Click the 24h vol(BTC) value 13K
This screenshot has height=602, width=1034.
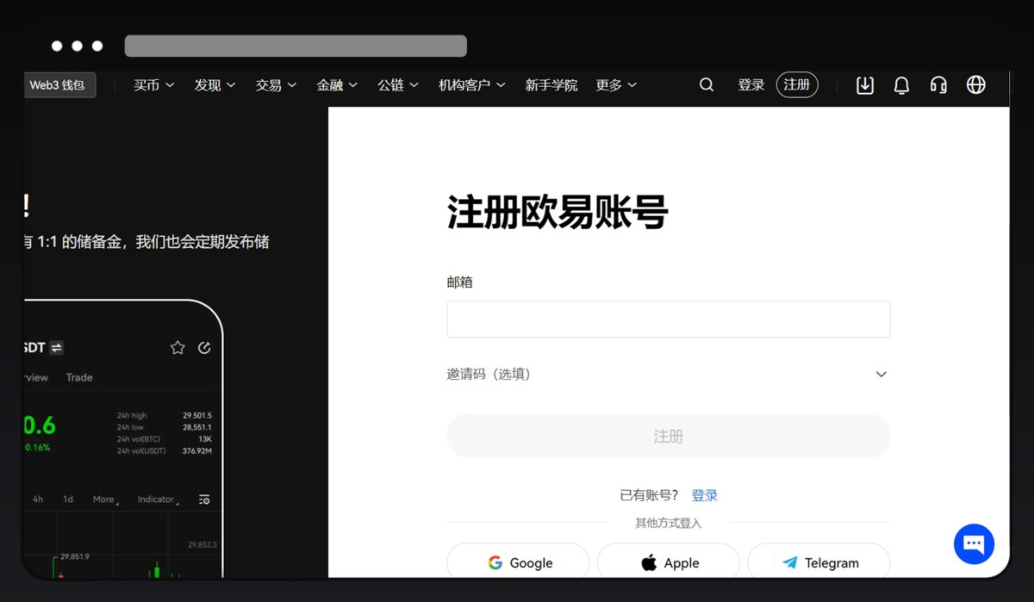pyautogui.click(x=205, y=439)
